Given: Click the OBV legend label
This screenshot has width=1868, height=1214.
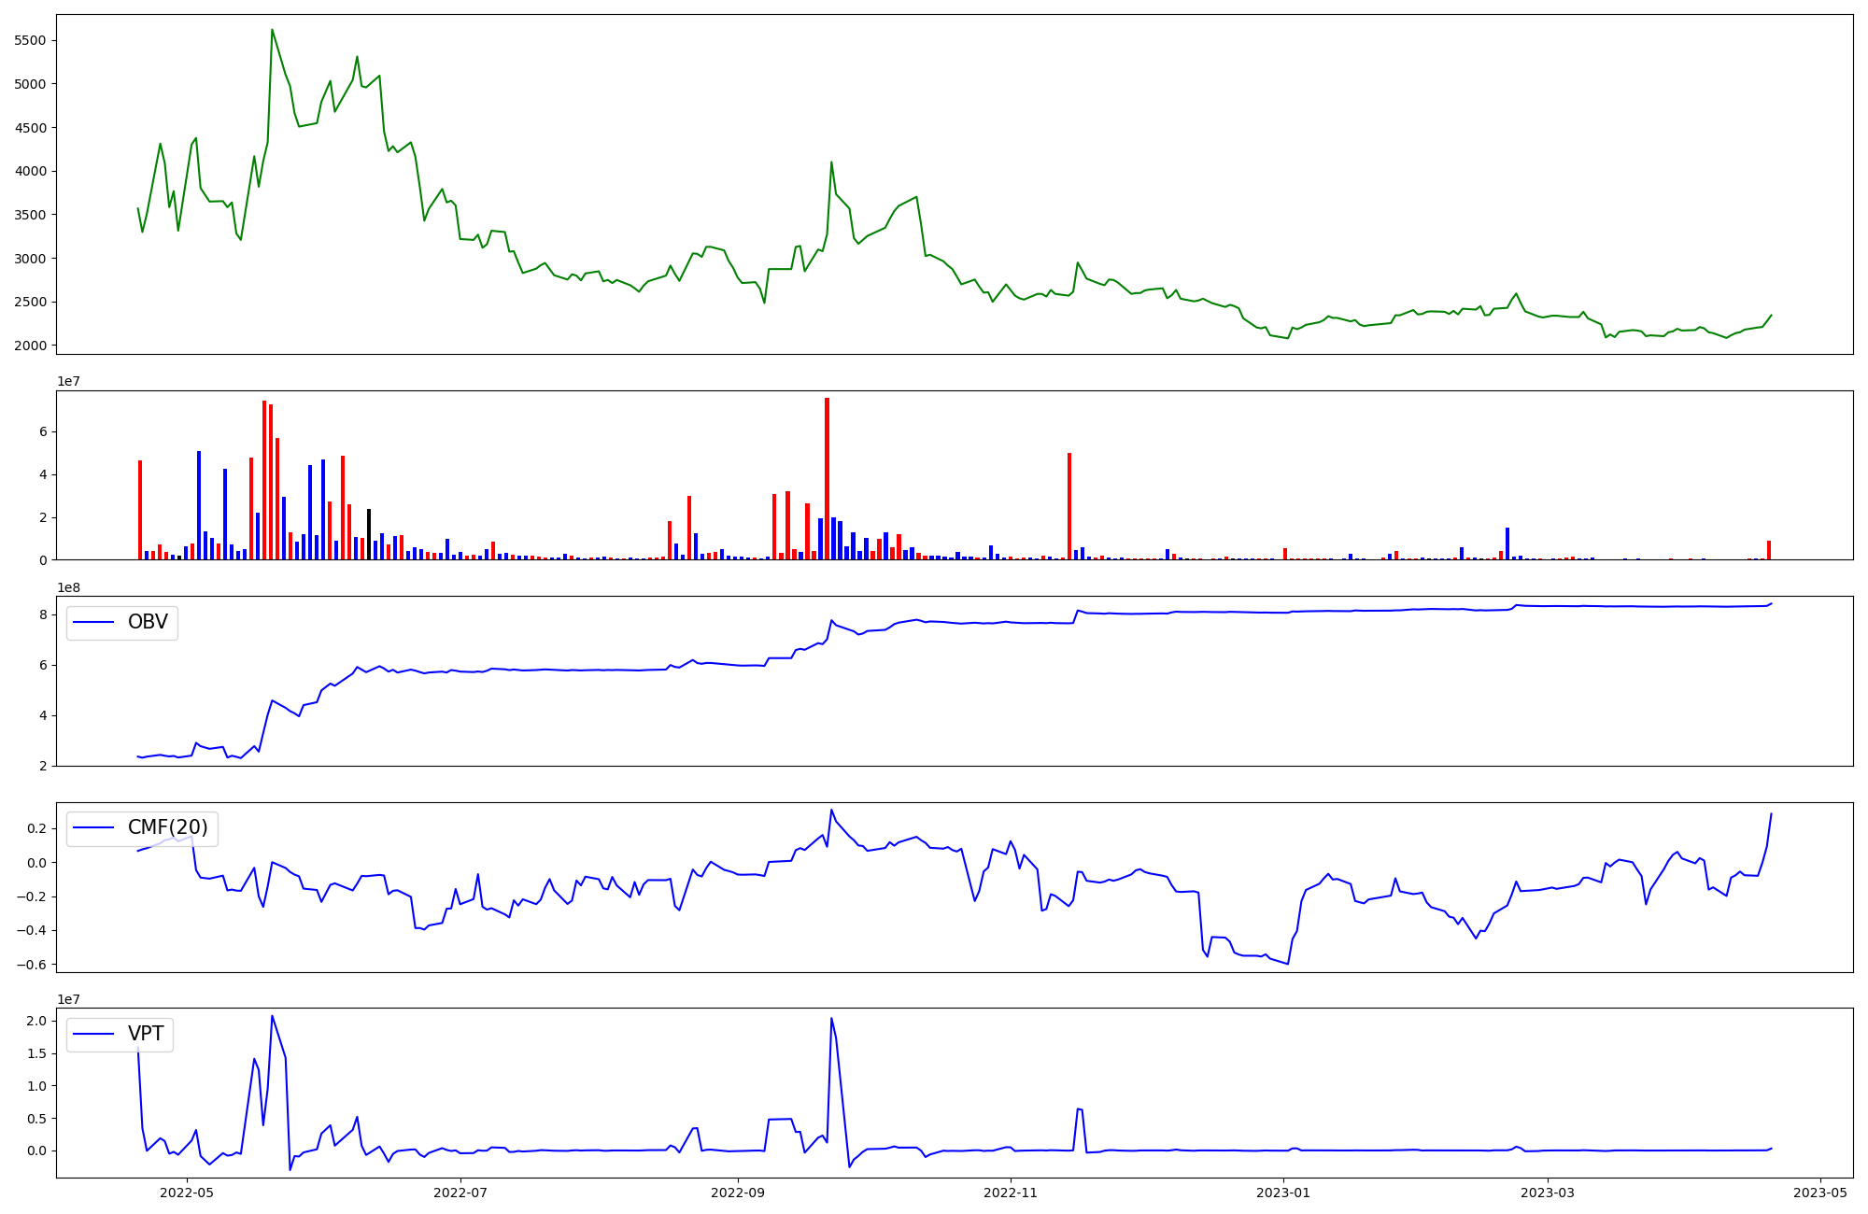Looking at the screenshot, I should pos(147,623).
